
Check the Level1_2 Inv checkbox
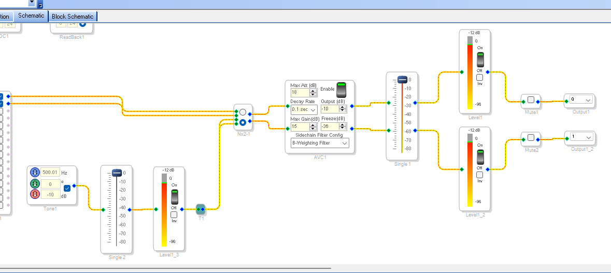pyautogui.click(x=480, y=175)
